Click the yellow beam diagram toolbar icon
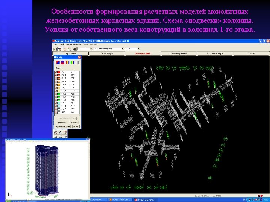Viewport: 270px width, 202px height. (x=55, y=49)
